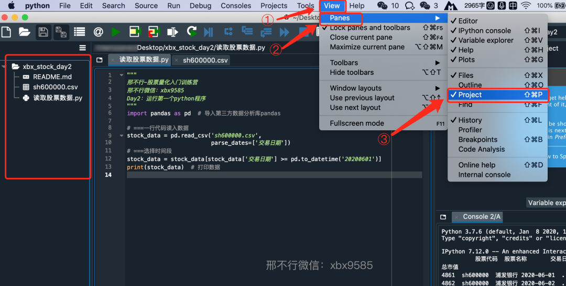Viewport: 566px width, 286px height.
Task: Toggle the Project pane entry
Action: [x=497, y=95]
